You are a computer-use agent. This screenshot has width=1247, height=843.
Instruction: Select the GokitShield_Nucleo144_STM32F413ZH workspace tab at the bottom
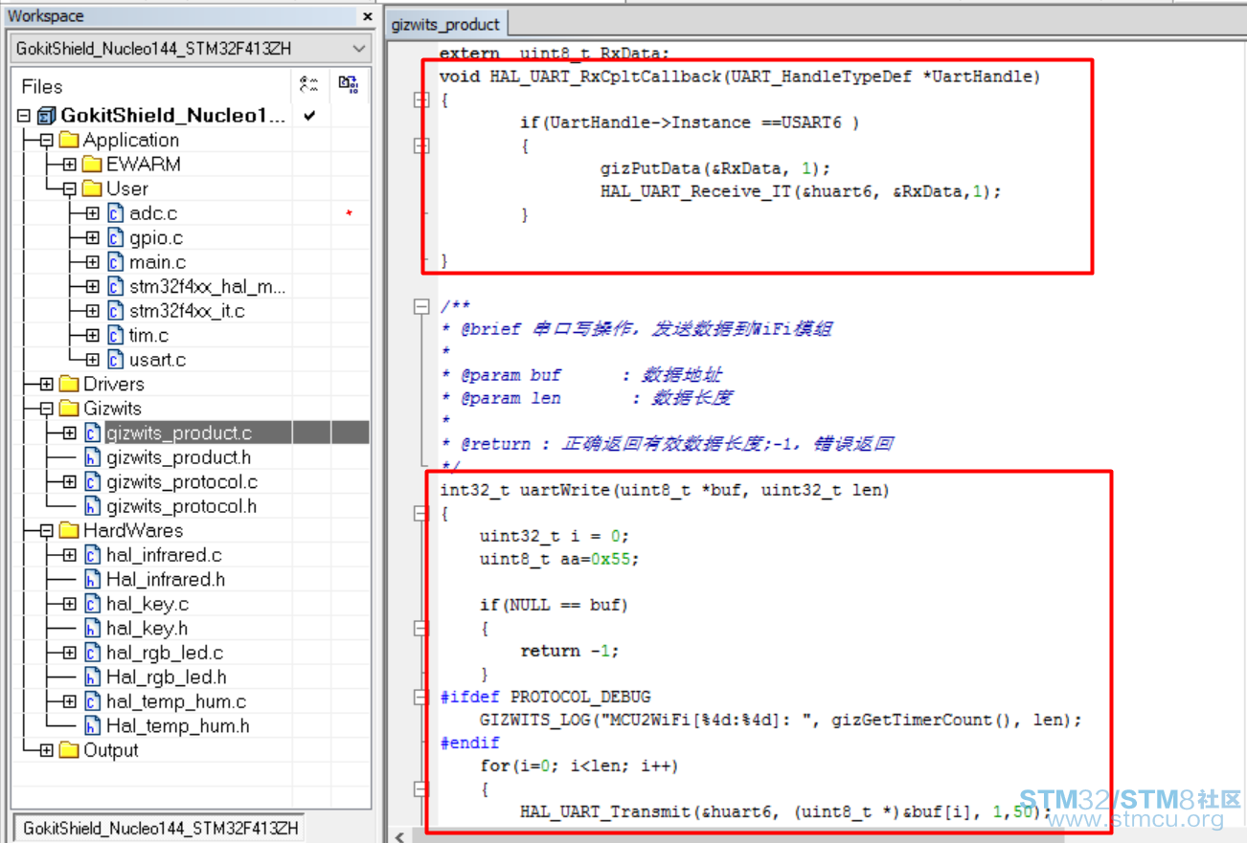(160, 828)
